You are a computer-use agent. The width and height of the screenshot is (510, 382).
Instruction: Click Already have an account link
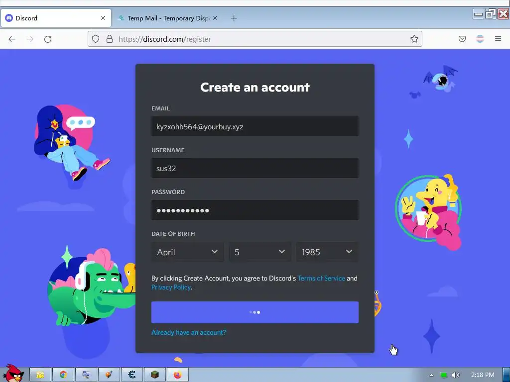pos(189,333)
